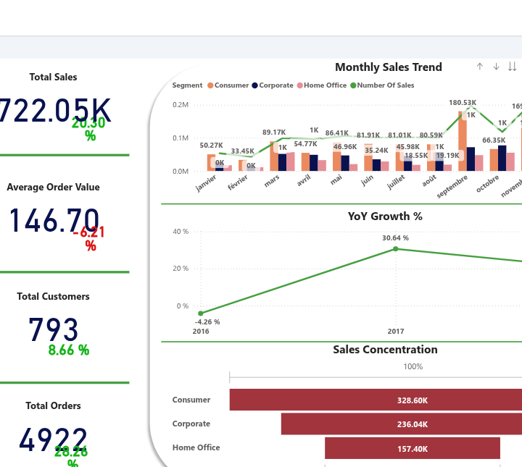Click the Corporate funnel bar 236.04K

402,424
